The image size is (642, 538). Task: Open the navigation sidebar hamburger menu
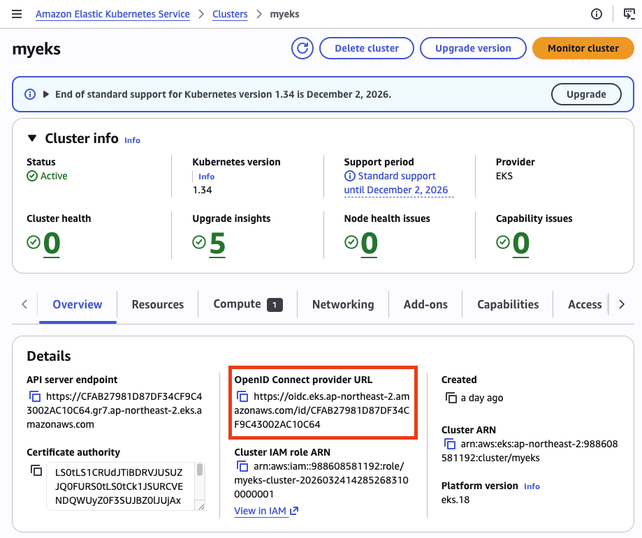pos(16,13)
